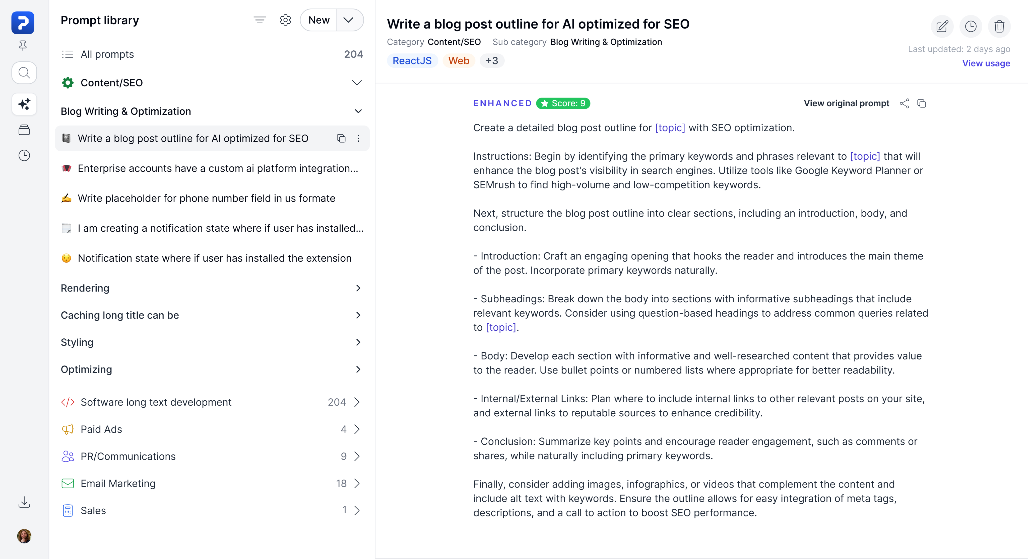
Task: Select All prompts list item
Action: tap(107, 54)
